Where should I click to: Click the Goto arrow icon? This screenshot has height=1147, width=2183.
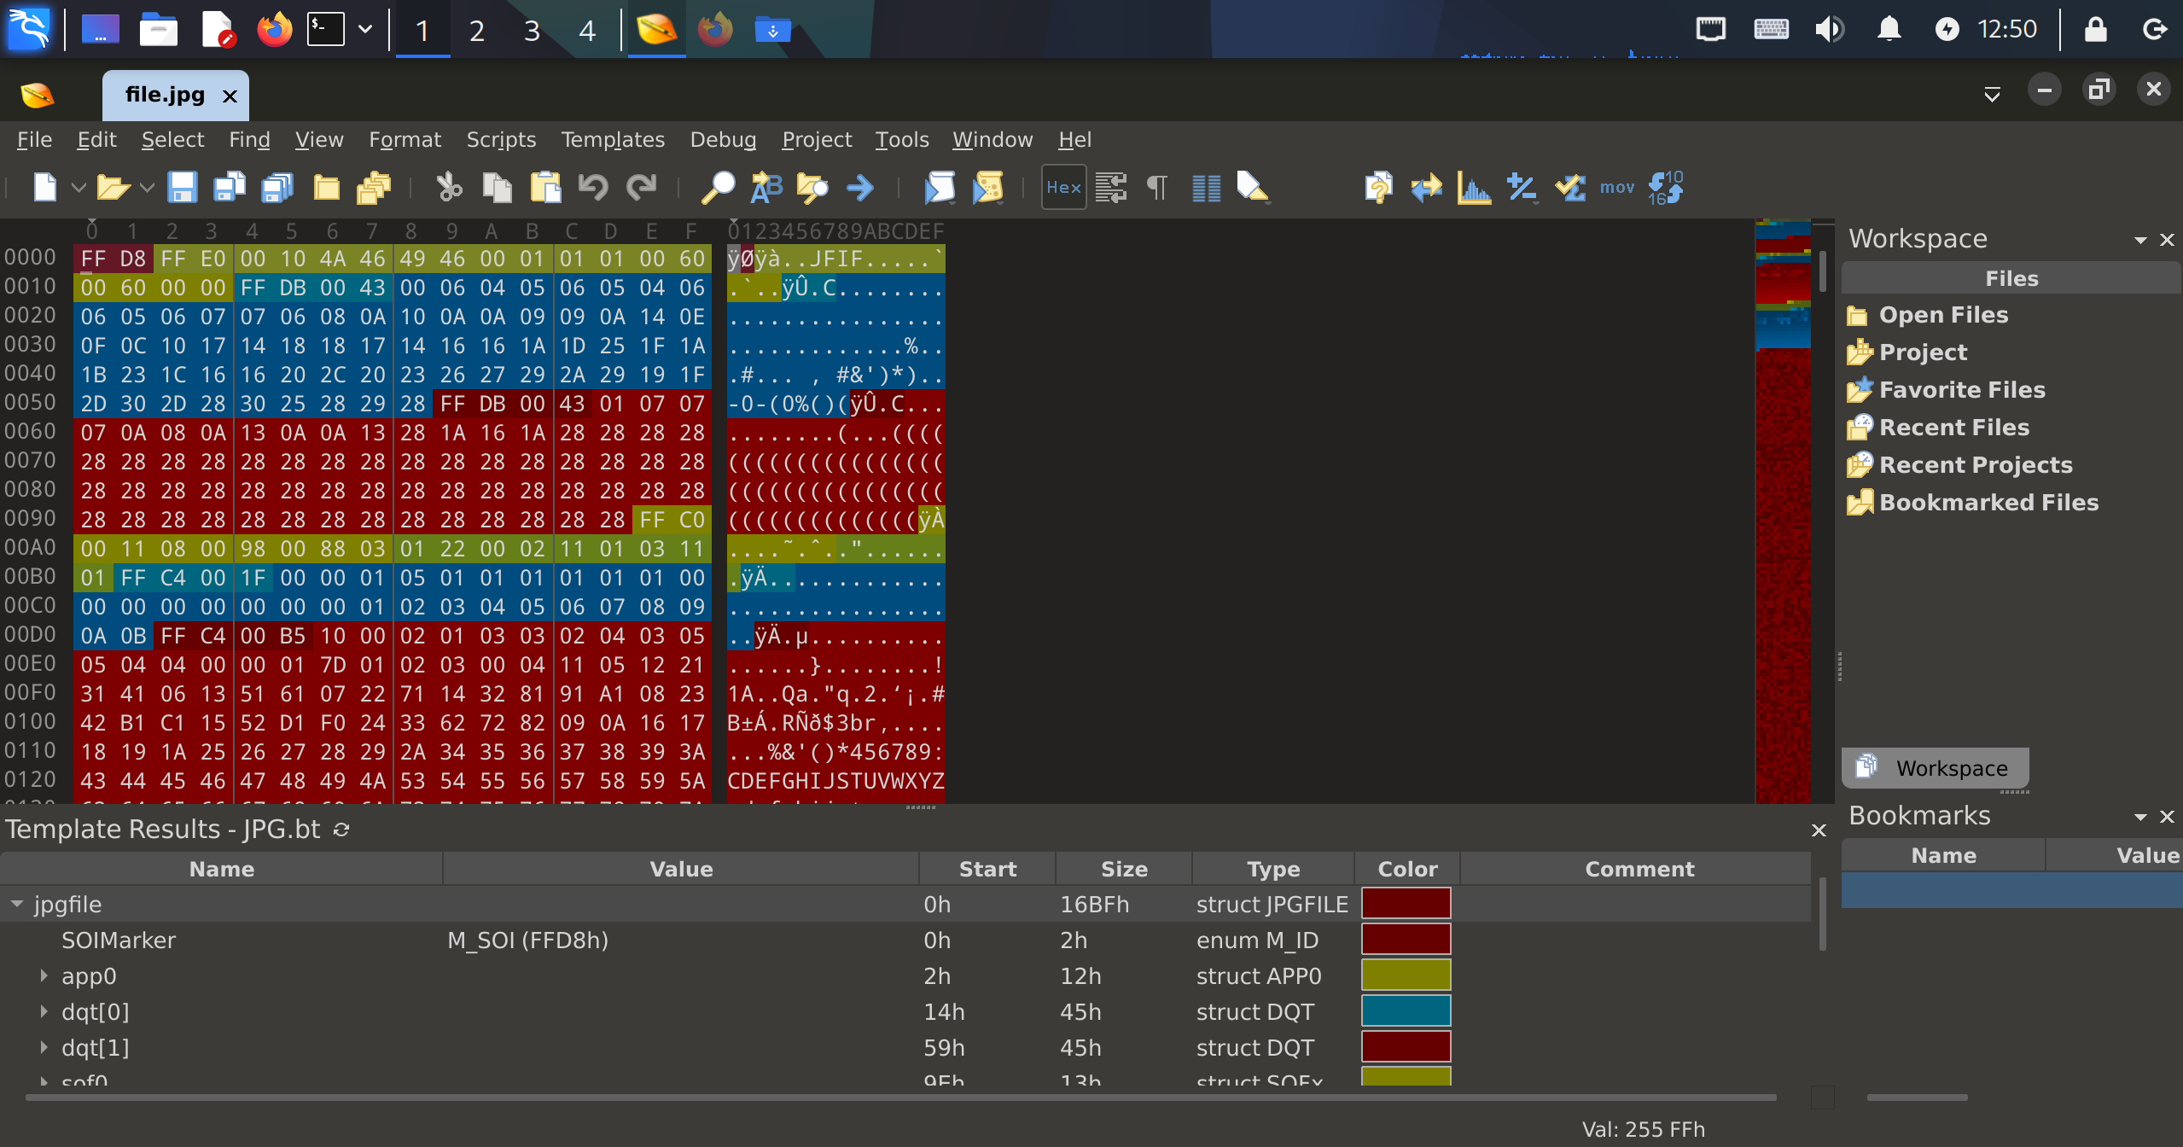point(860,187)
